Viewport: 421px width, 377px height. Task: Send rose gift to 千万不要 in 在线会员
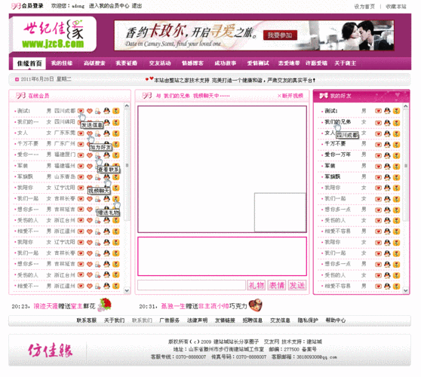[116, 144]
